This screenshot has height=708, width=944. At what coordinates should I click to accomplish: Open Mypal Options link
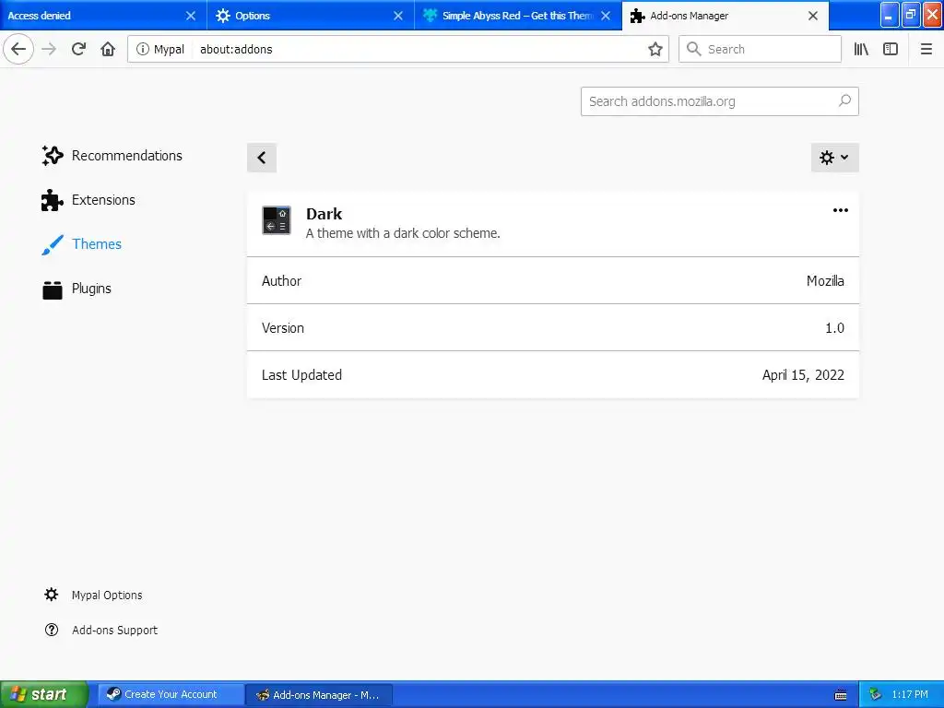[x=93, y=595]
